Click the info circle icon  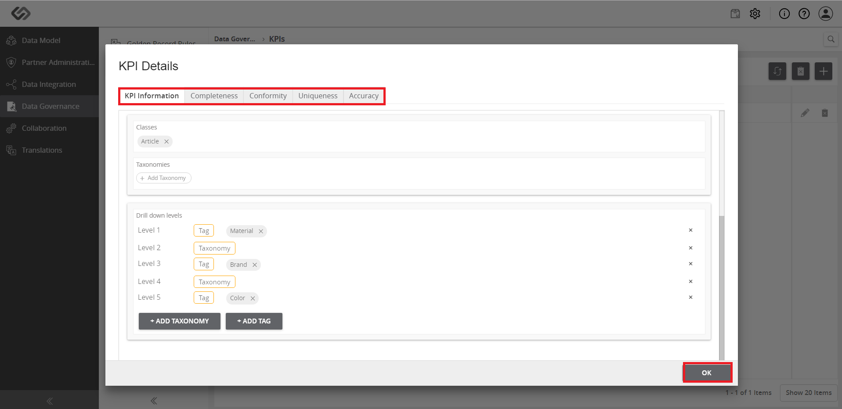[784, 14]
